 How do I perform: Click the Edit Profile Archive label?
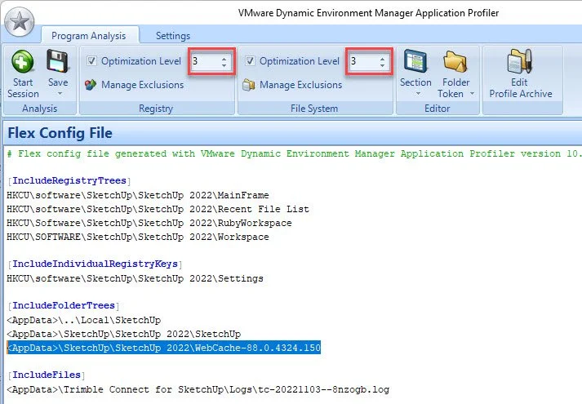pos(521,88)
